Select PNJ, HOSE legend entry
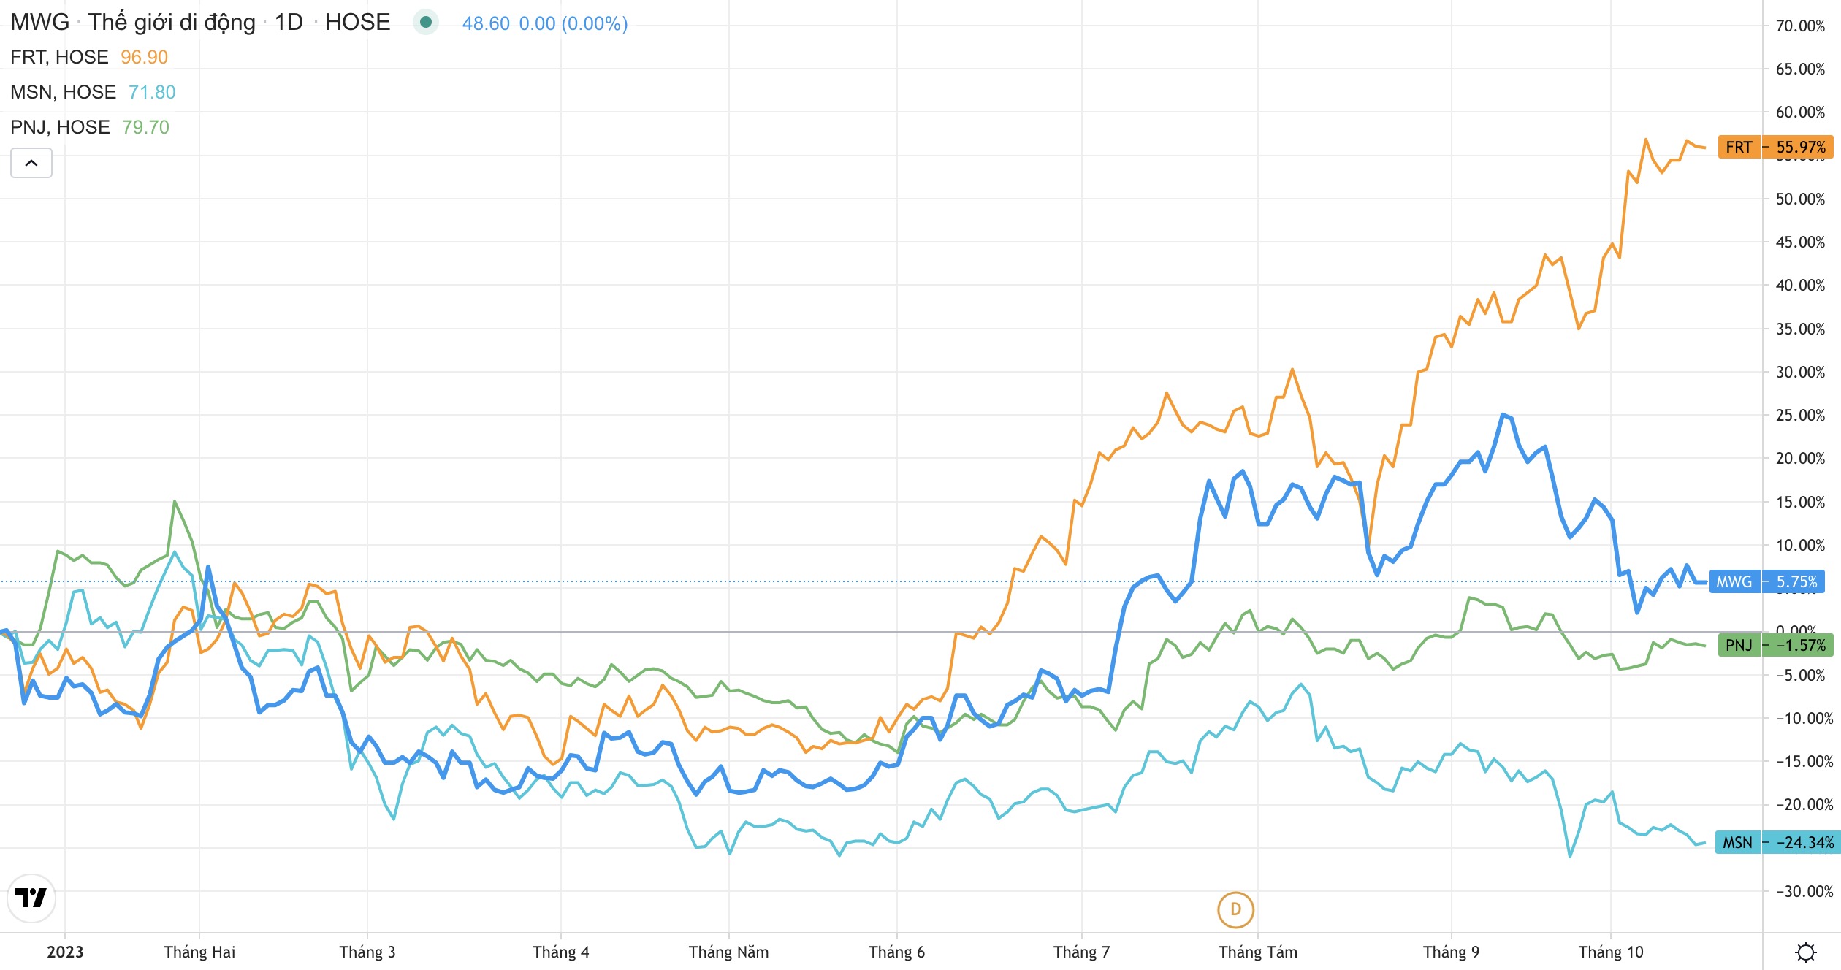The width and height of the screenshot is (1841, 970). [x=60, y=127]
